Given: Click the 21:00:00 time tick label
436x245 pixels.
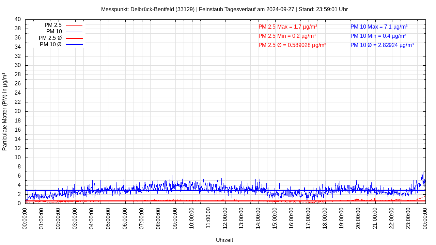Looking at the screenshot, I should click(375, 218).
